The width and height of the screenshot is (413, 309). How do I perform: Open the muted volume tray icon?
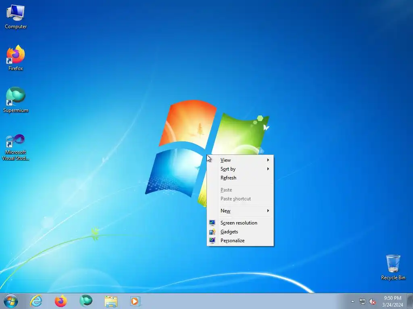[x=372, y=302]
